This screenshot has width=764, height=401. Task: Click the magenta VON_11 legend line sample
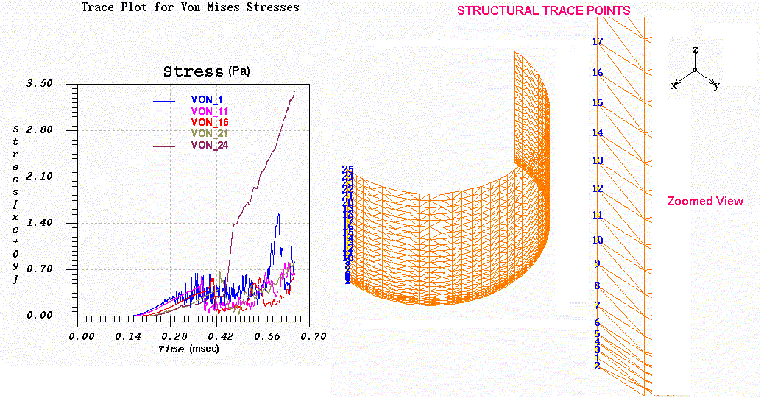[x=164, y=113]
